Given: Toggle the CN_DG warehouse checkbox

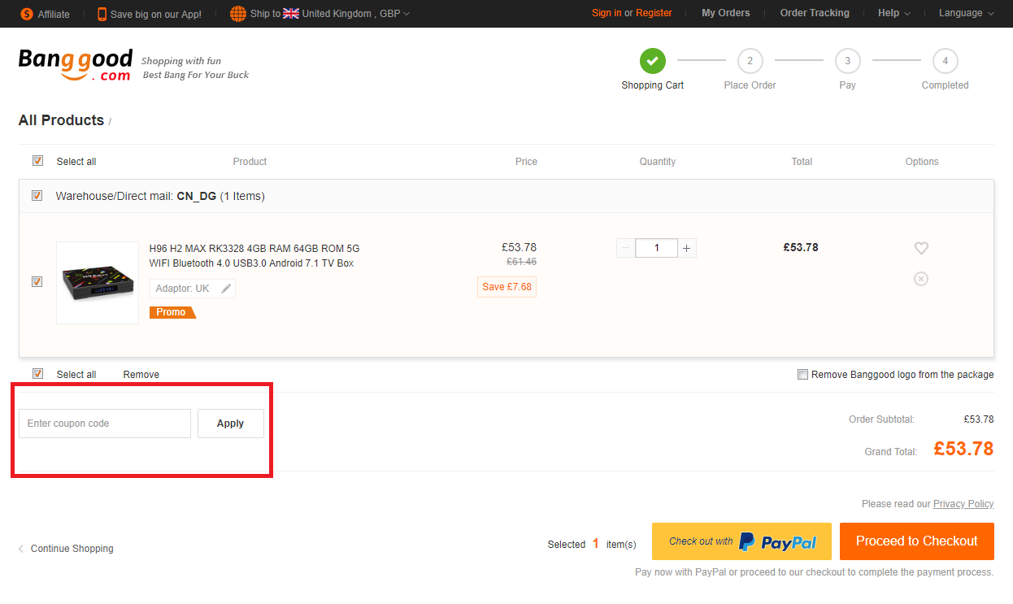Looking at the screenshot, I should [x=37, y=196].
